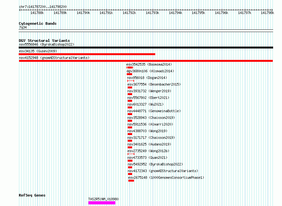Viewport: 282px width, 206px height.
Task: Click the red nsv4152948 variant bar
Action: click(x=146, y=61)
